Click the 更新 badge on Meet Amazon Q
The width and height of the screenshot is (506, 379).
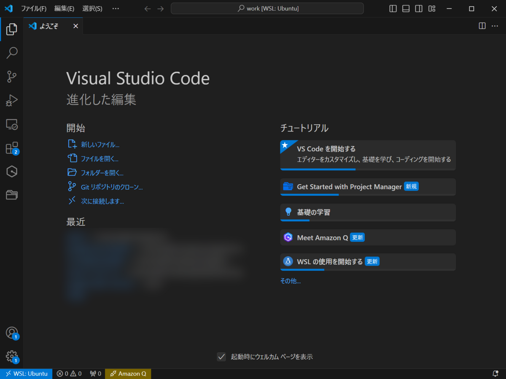(x=357, y=237)
